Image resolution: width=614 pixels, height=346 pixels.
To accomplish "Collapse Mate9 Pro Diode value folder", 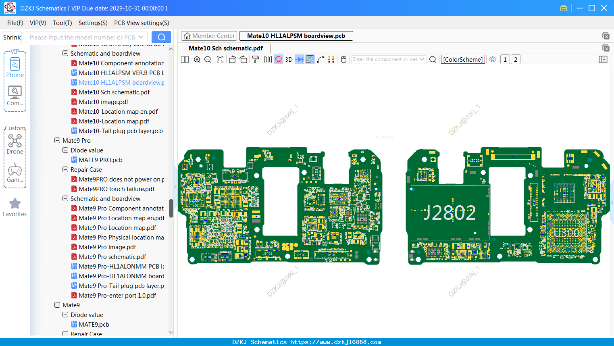I will pyautogui.click(x=65, y=150).
